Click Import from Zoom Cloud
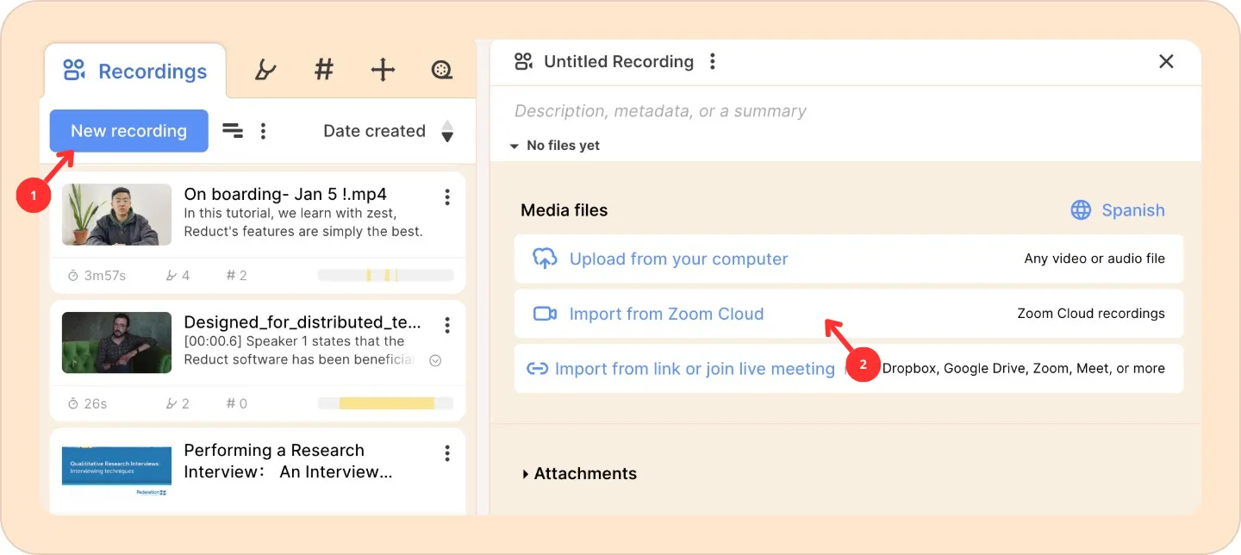 point(666,314)
